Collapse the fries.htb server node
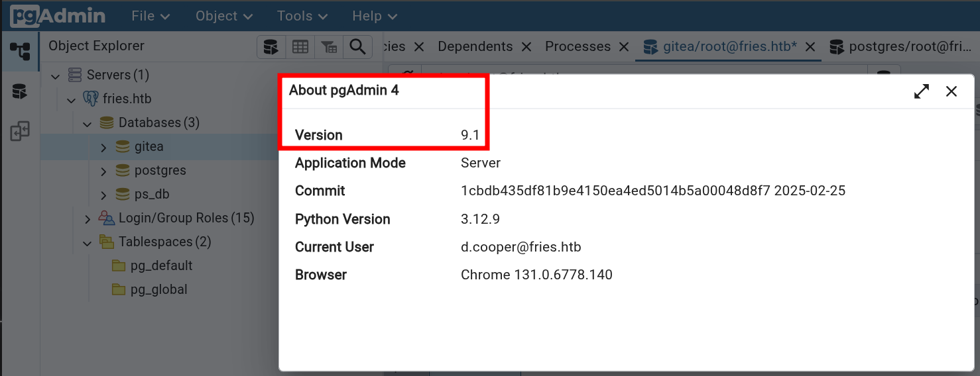Screen dimensions: 980x376 (x=72, y=99)
